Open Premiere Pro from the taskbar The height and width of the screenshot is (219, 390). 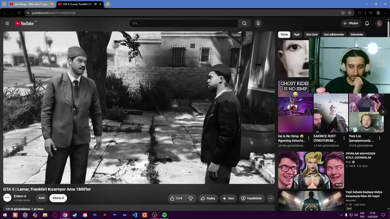115,215
